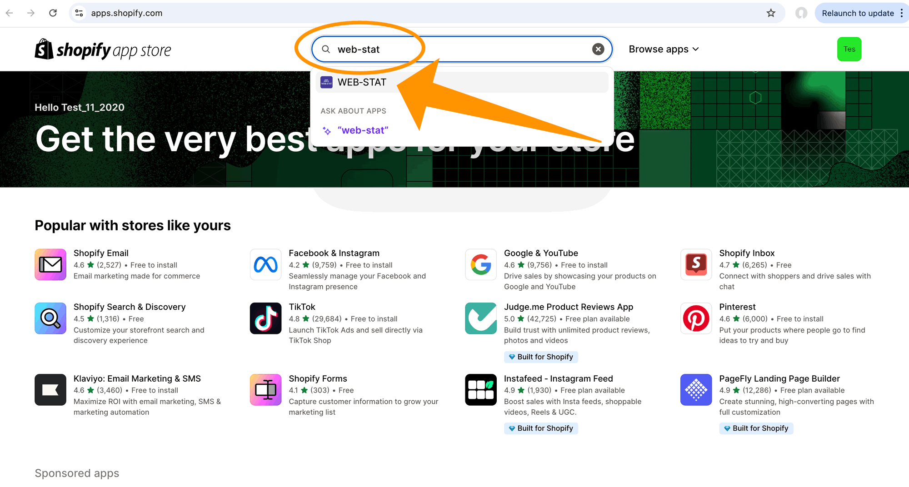Image resolution: width=909 pixels, height=487 pixels.
Task: Click the Instafeed grid app icon
Action: click(x=481, y=390)
